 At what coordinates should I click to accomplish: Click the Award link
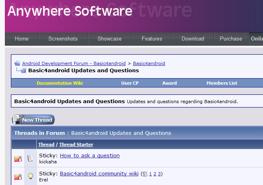[x=170, y=83]
